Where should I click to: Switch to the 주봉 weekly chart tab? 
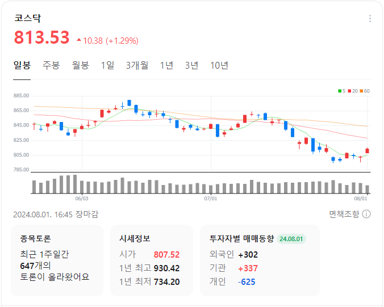[x=51, y=65]
